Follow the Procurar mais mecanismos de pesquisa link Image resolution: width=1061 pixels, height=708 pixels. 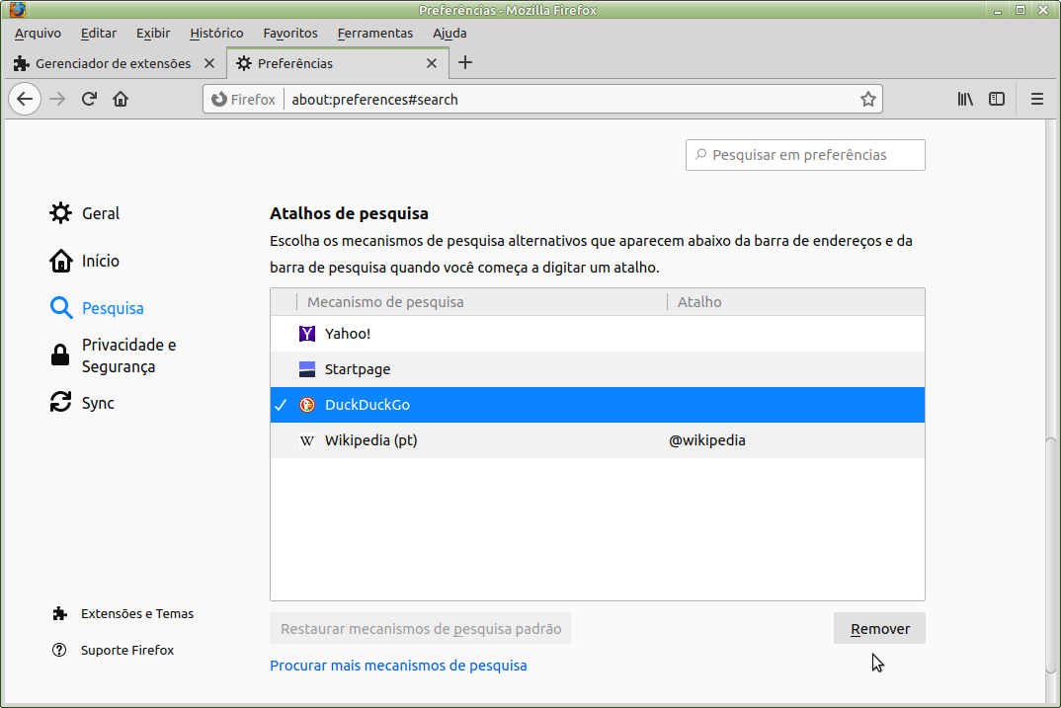pyautogui.click(x=398, y=666)
